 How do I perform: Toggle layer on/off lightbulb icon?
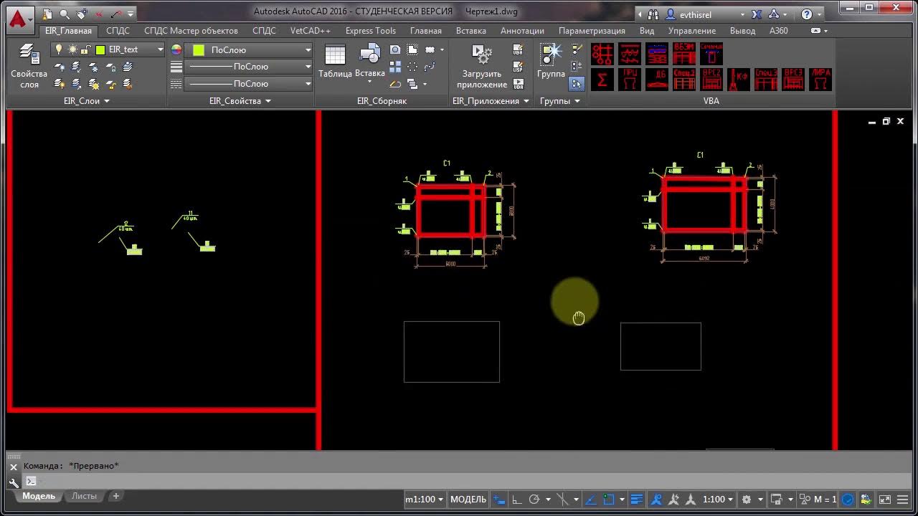coord(59,49)
